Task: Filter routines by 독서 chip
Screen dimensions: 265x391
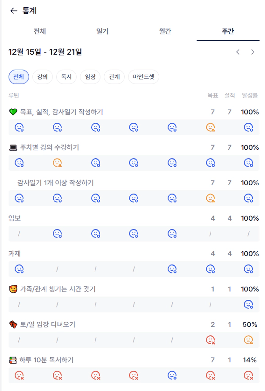Action: pyautogui.click(x=66, y=77)
